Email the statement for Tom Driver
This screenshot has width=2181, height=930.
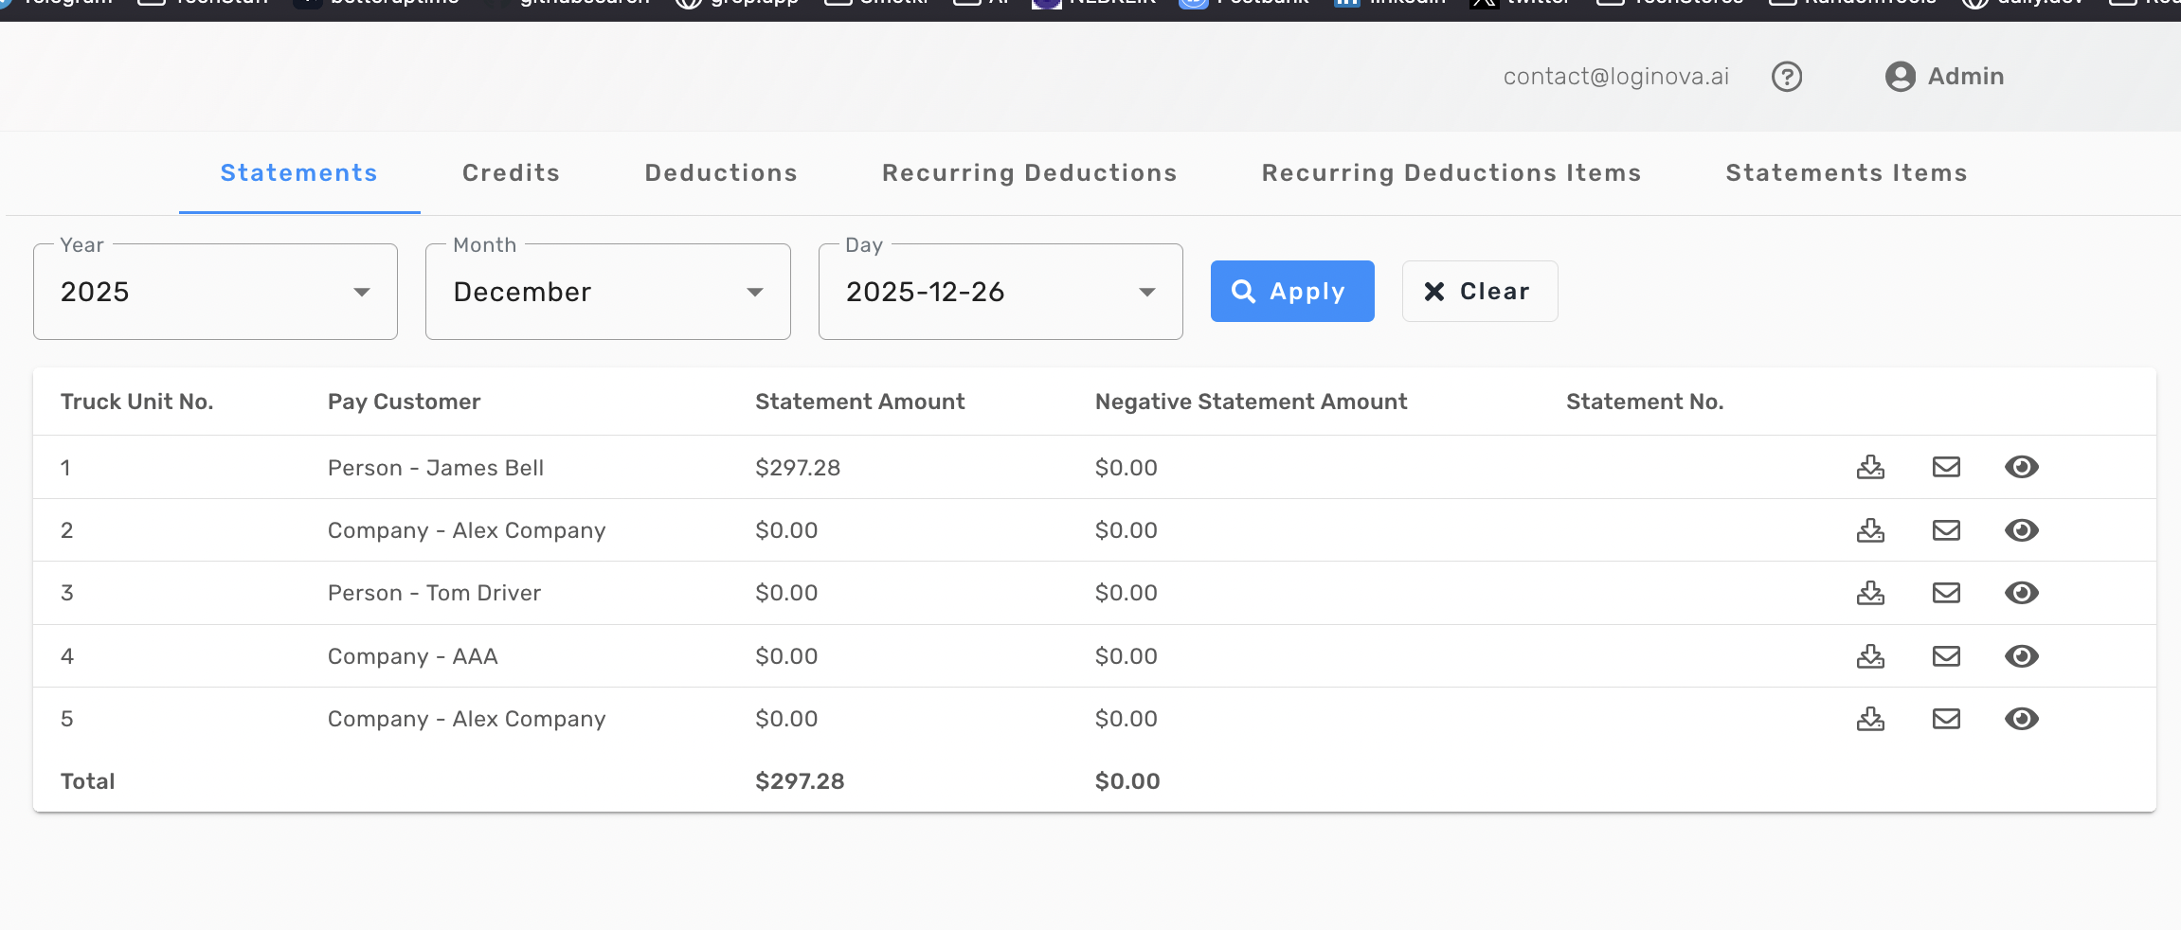point(1946,593)
